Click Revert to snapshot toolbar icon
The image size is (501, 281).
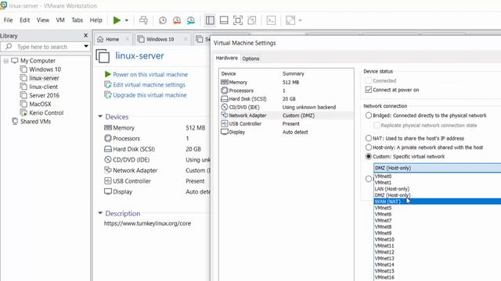pos(177,20)
